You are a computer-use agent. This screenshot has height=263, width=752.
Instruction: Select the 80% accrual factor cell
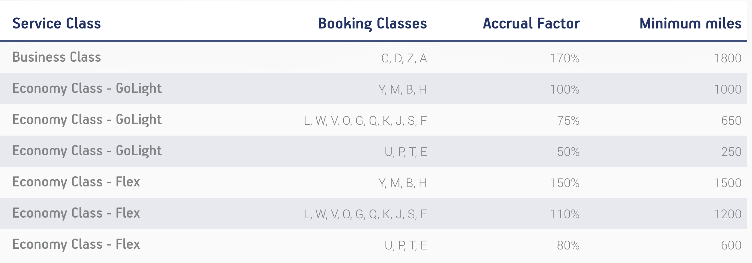pyautogui.click(x=568, y=245)
